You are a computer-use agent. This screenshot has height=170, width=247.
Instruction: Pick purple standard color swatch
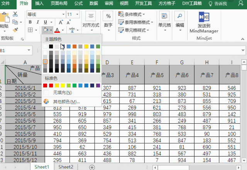[x=98, y=86]
